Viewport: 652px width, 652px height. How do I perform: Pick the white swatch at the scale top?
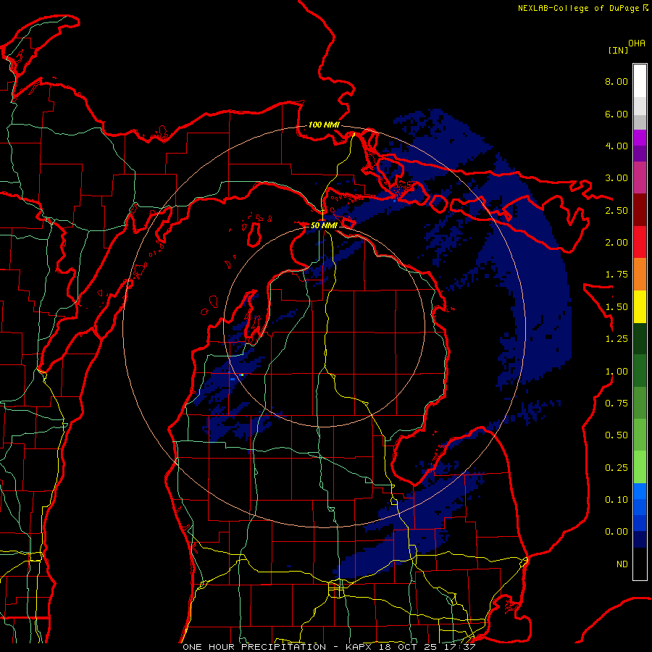[x=640, y=80]
